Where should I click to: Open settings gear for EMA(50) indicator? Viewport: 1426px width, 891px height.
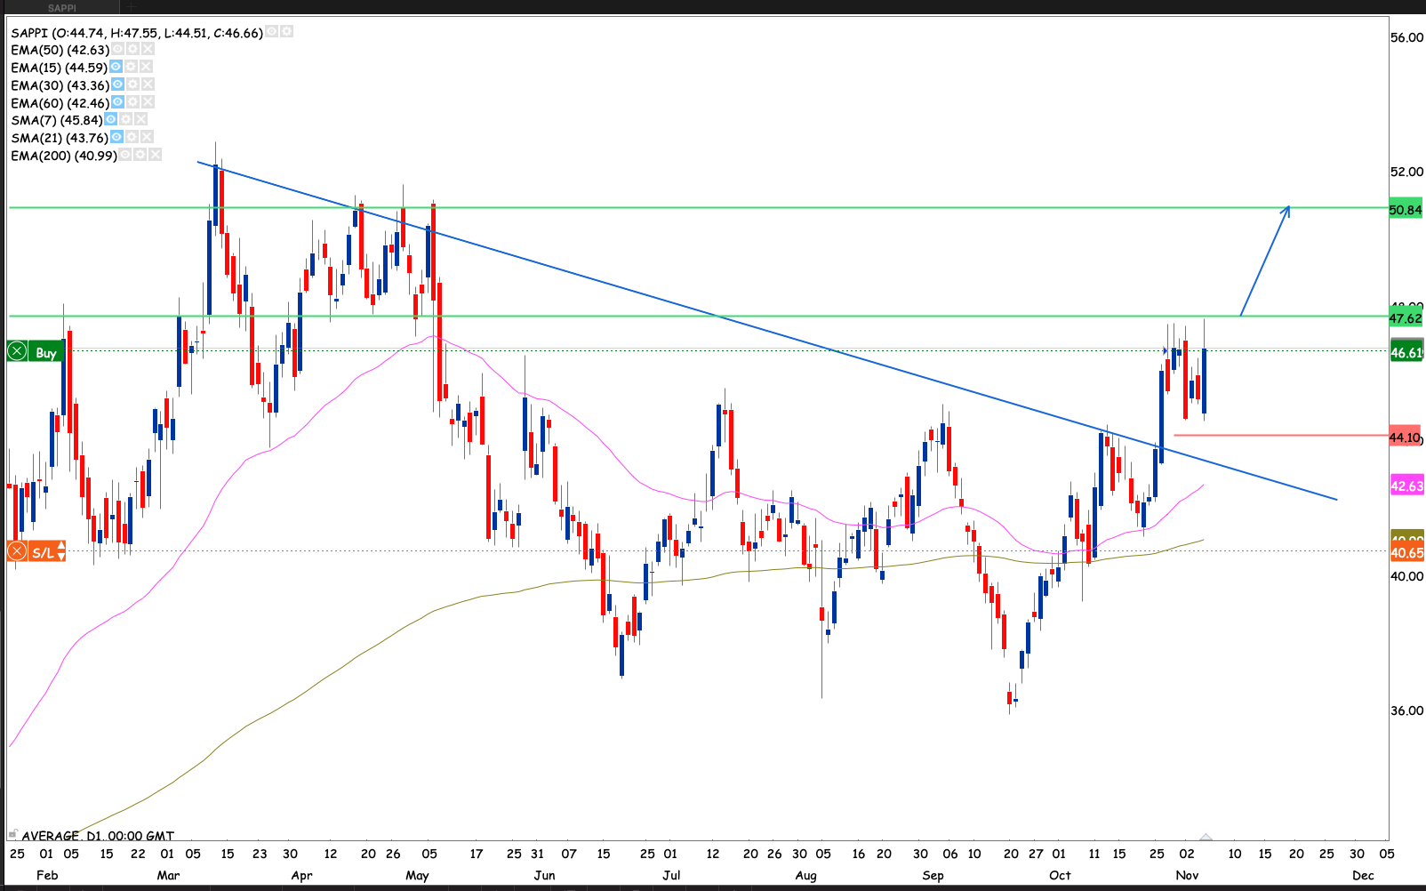(x=132, y=50)
